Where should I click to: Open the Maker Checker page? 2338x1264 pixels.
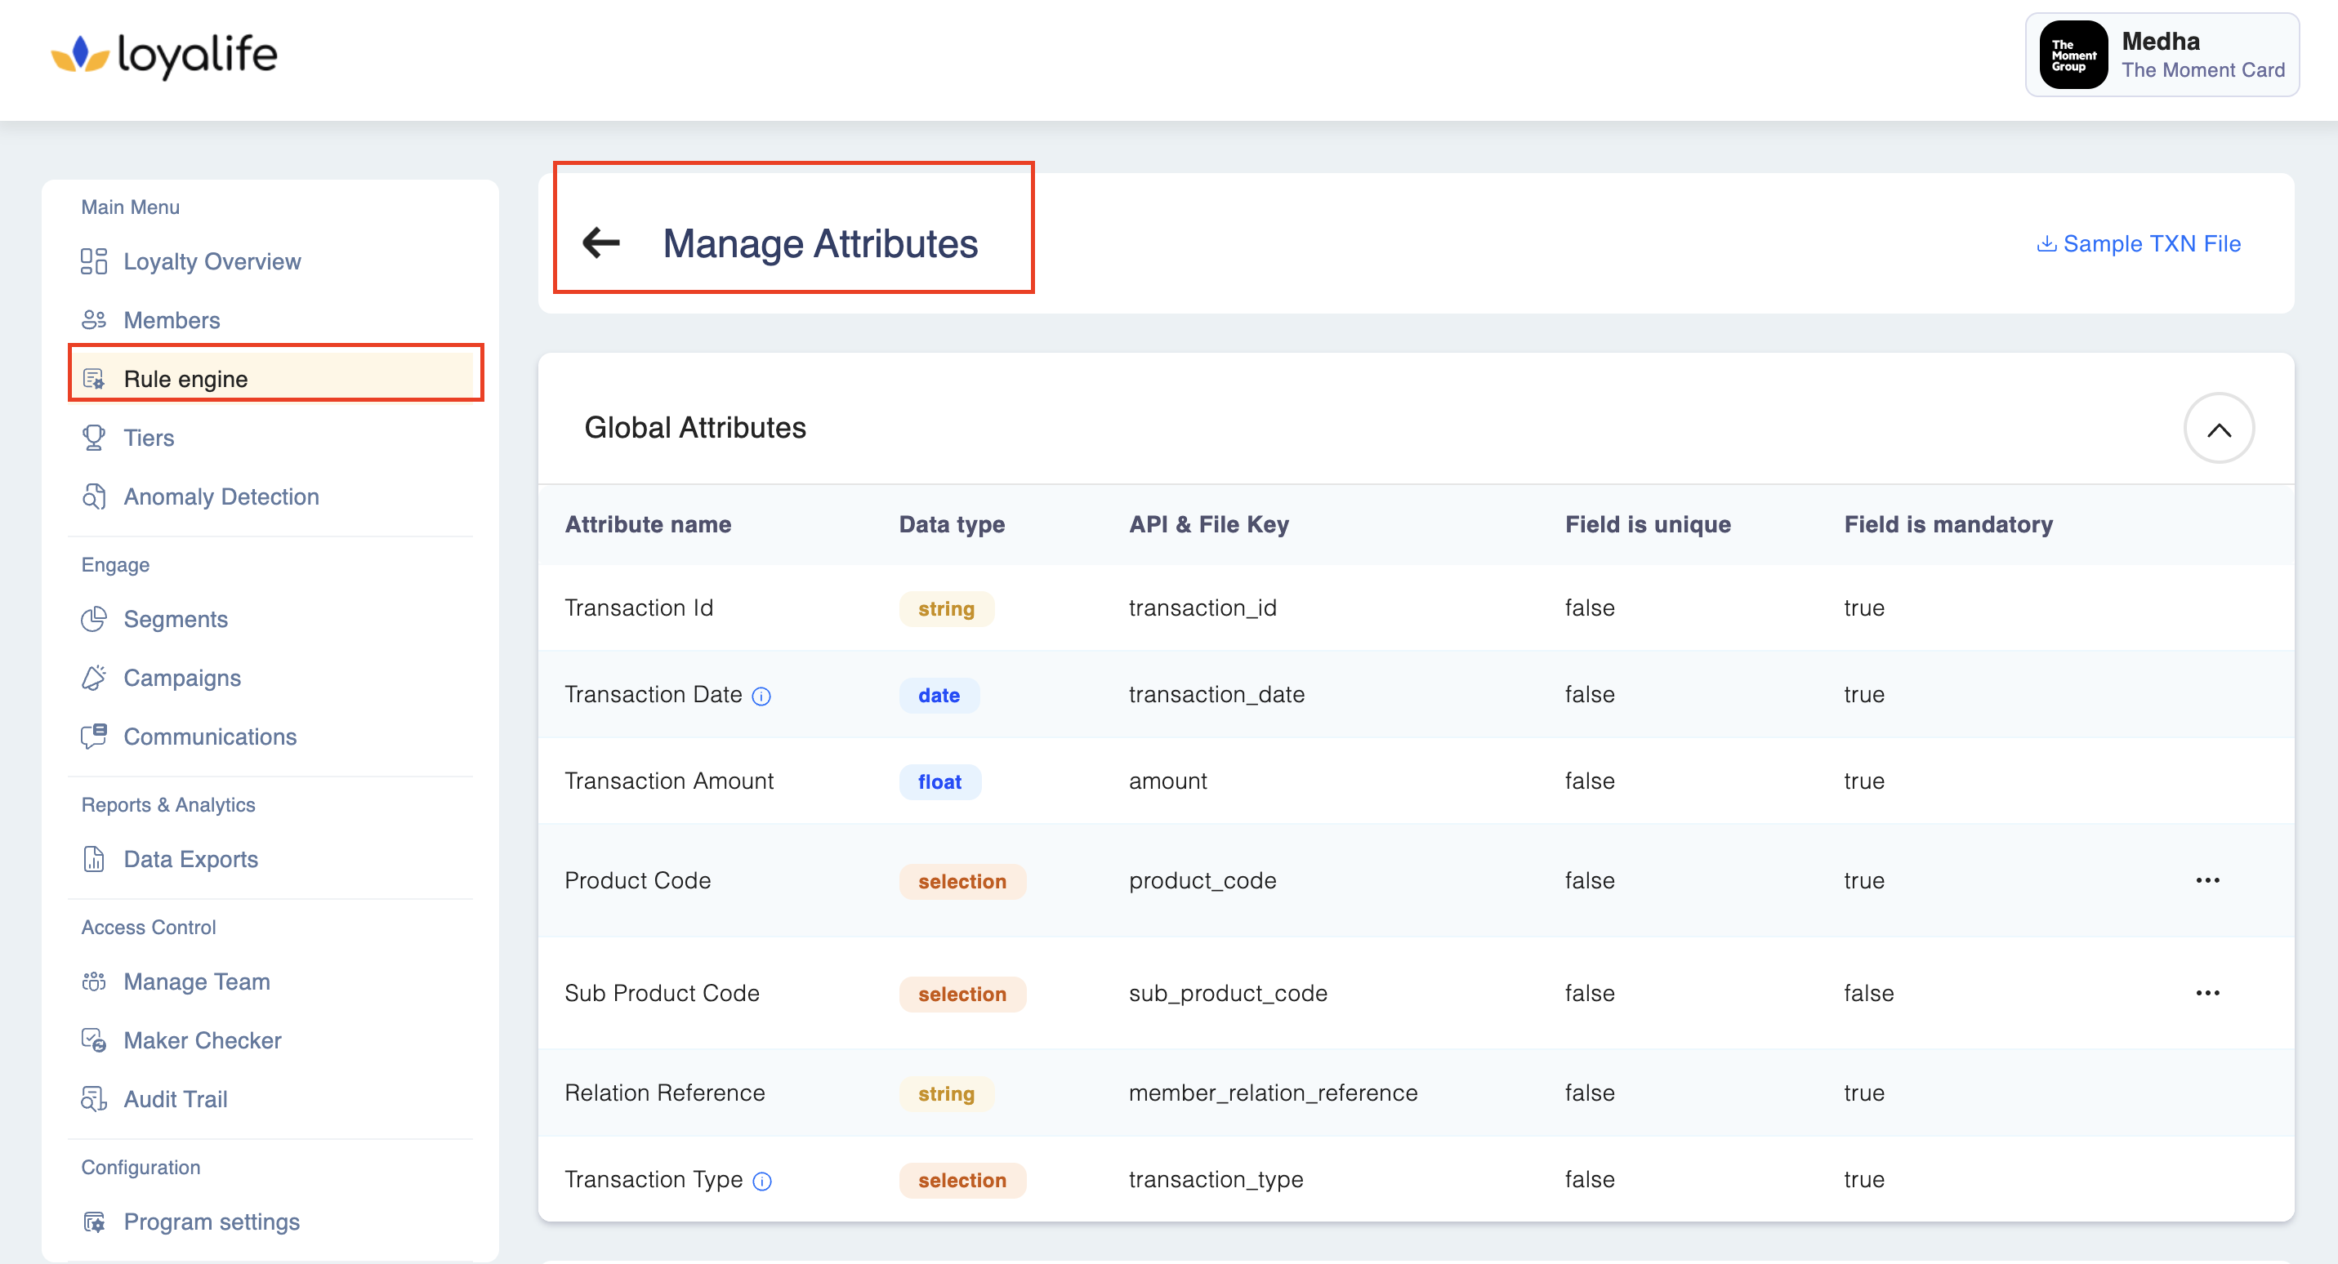tap(202, 1041)
